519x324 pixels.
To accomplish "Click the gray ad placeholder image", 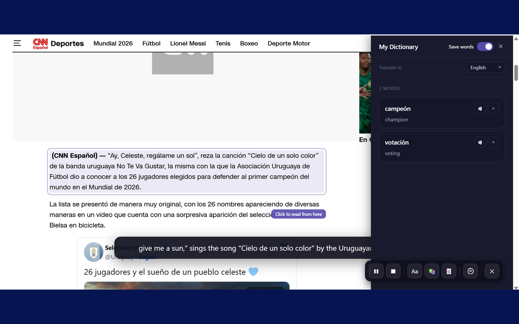I will [182, 63].
